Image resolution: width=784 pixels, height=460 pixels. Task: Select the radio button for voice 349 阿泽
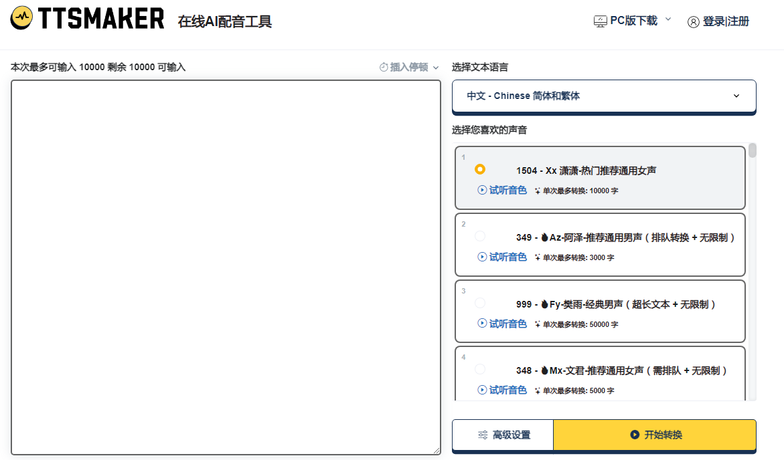coord(479,235)
